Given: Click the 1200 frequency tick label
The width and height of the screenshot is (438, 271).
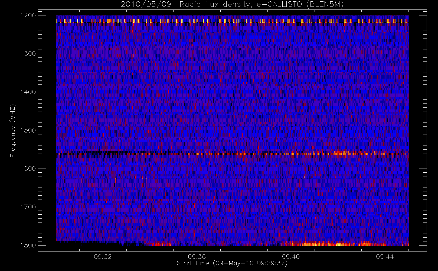Looking at the screenshot, I should pos(28,15).
